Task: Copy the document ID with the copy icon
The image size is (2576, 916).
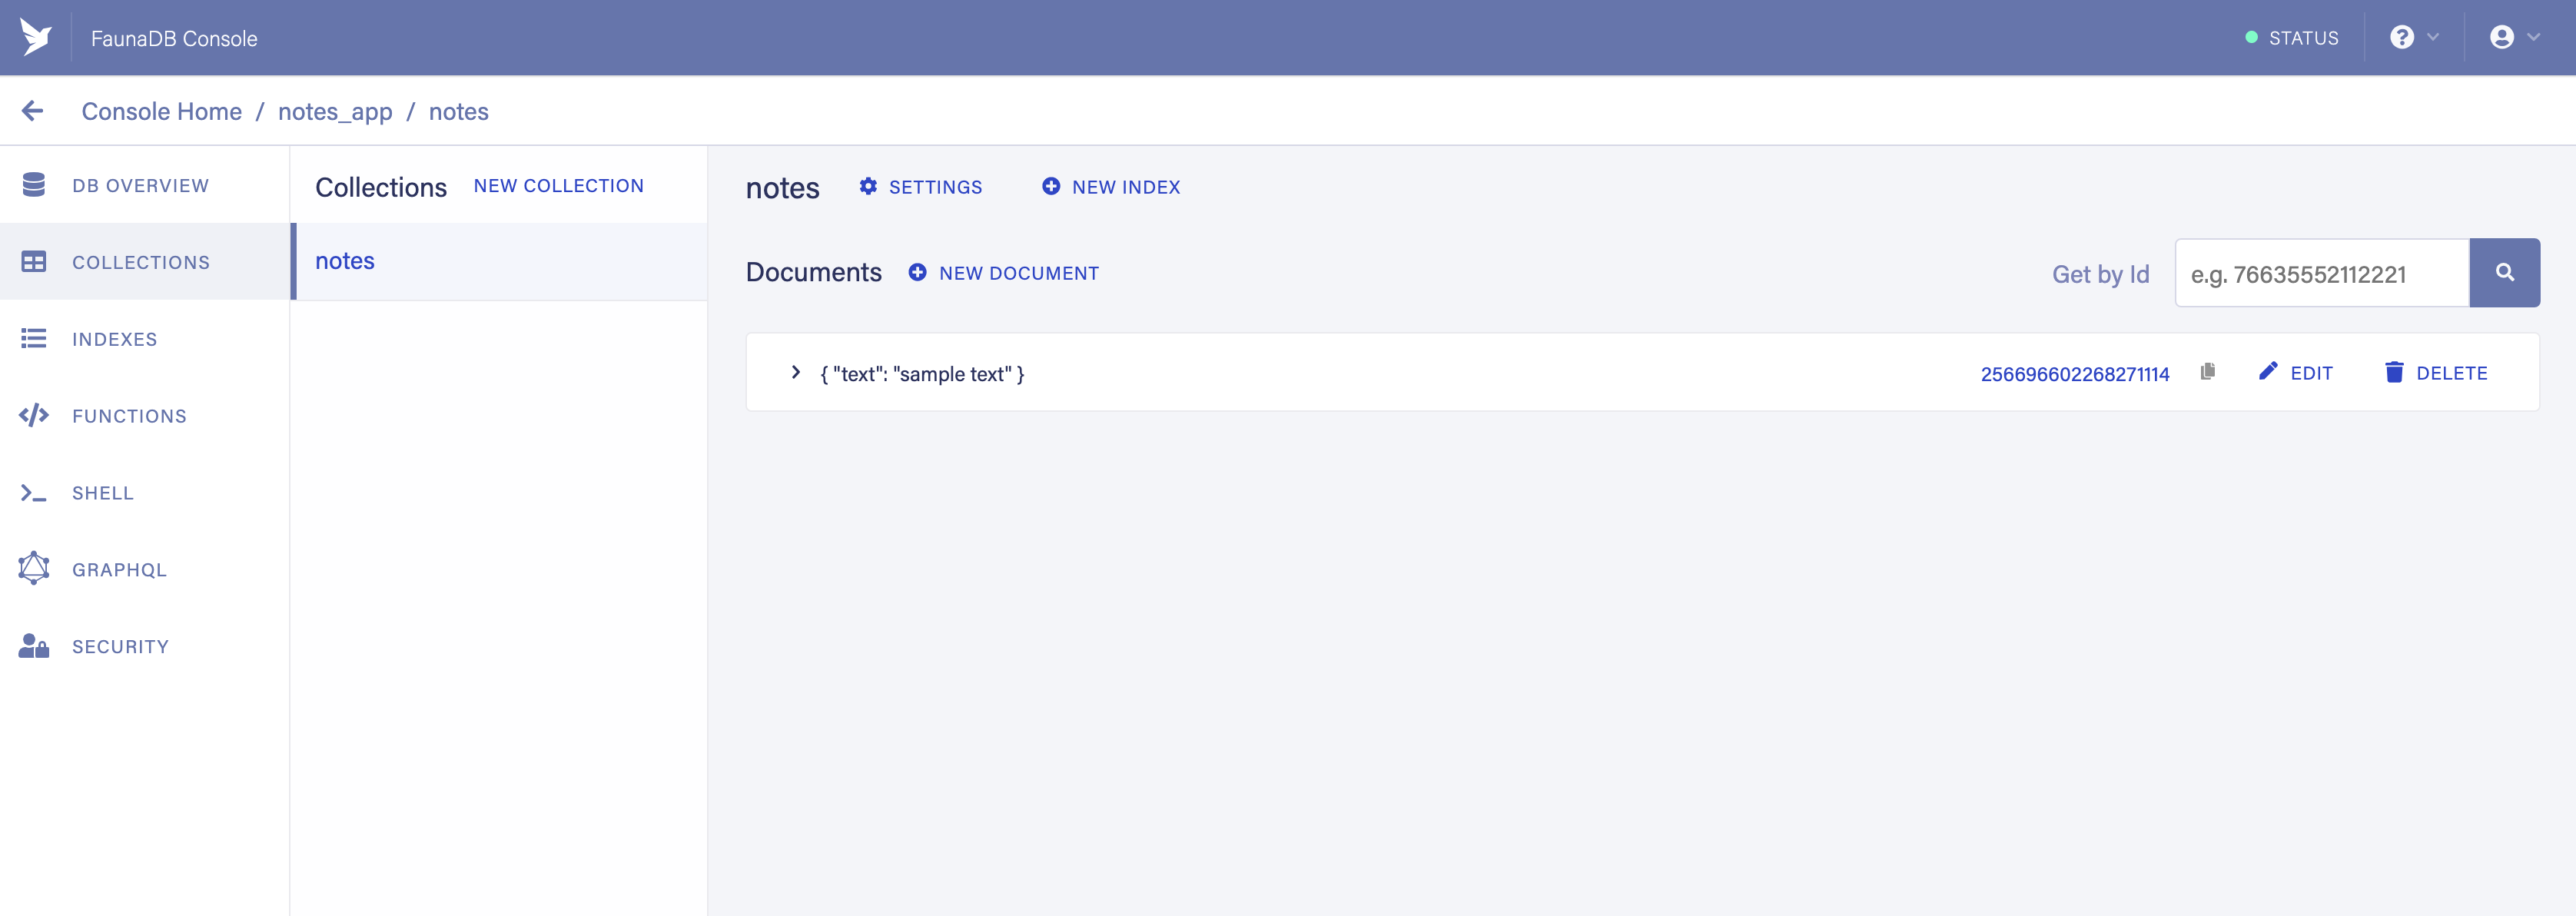Action: pos(2208,372)
